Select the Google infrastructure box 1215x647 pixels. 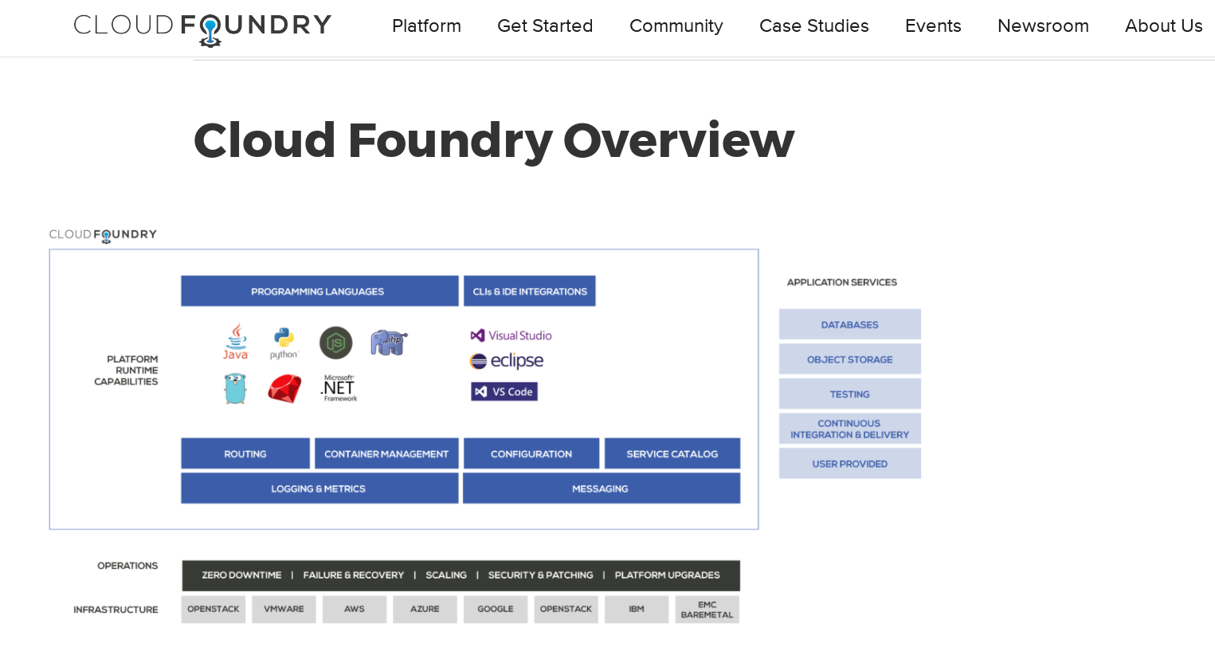tap(496, 610)
